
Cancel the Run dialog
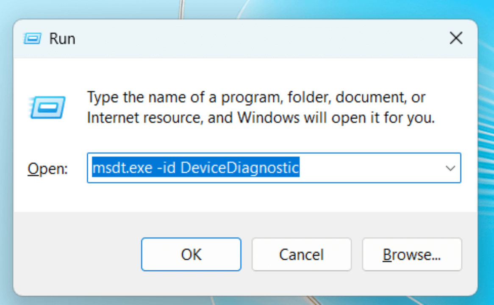click(301, 254)
